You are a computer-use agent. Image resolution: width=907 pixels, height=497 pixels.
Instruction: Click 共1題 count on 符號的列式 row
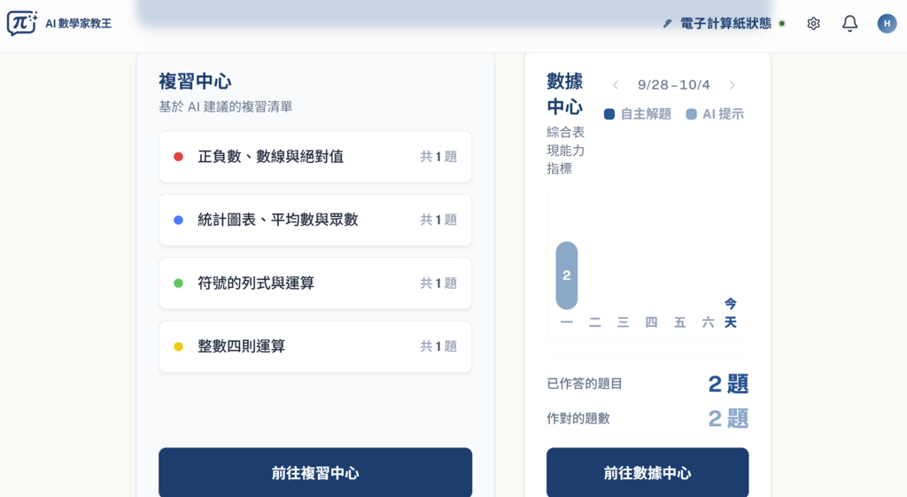coord(438,283)
